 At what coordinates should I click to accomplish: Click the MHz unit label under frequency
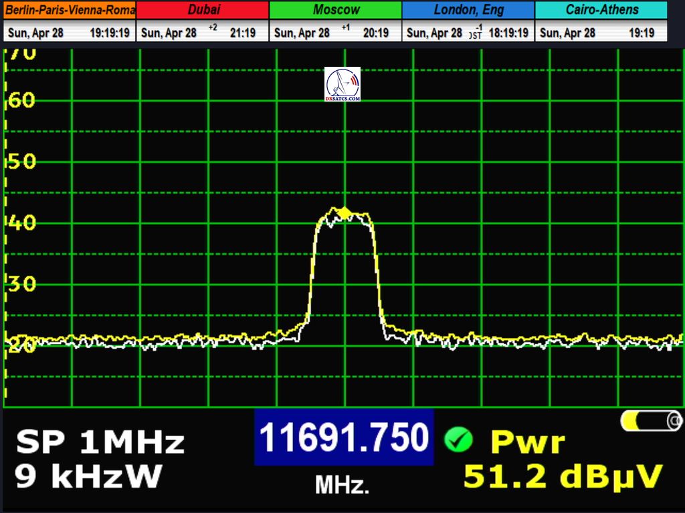[x=342, y=486]
